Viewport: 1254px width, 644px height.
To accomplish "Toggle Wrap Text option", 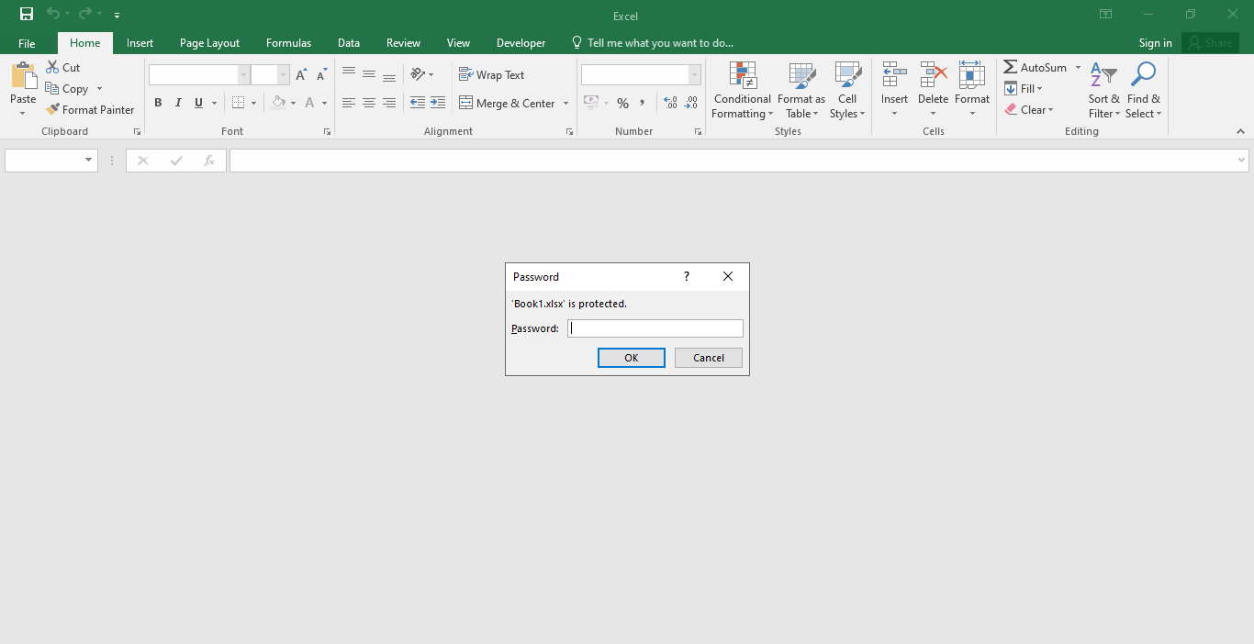I will (x=491, y=75).
